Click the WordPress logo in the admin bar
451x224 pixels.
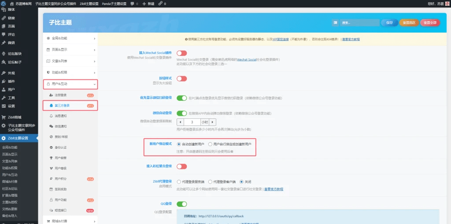4,4
